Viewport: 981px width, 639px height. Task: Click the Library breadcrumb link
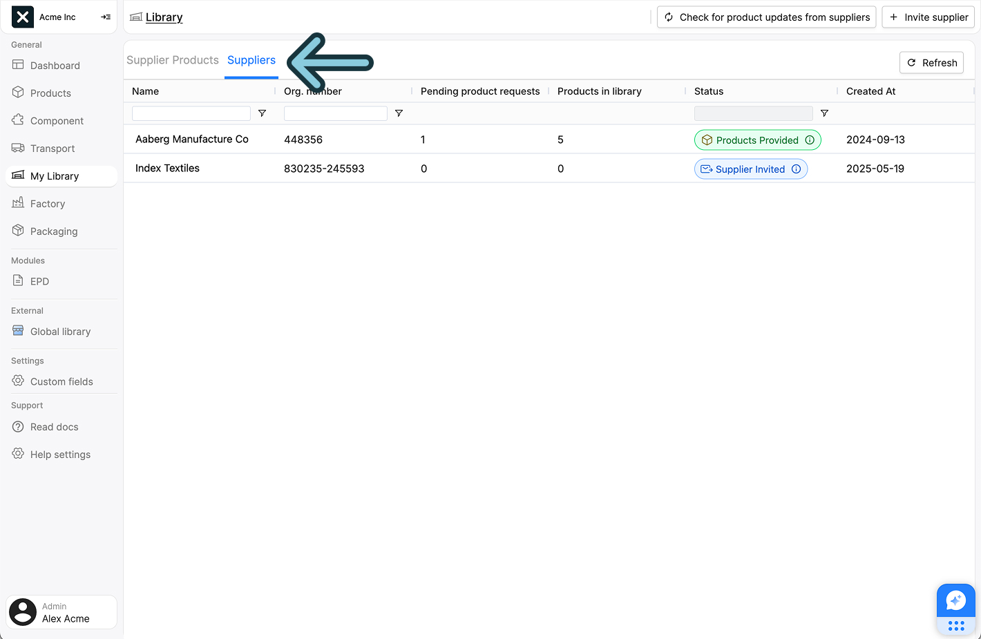(x=164, y=17)
